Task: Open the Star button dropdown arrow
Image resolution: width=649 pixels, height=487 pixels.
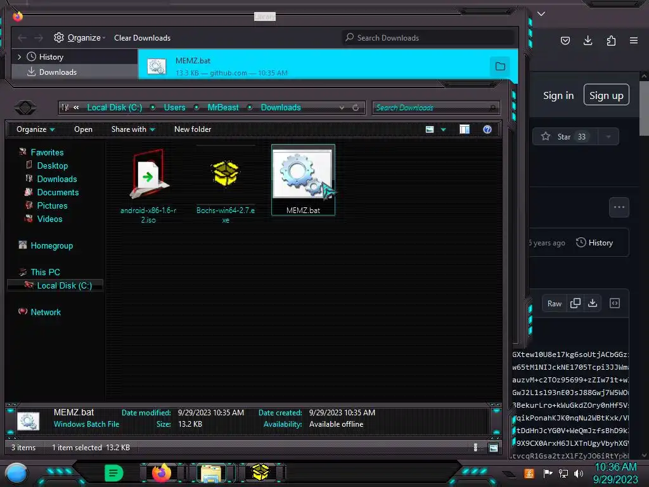Action: [x=608, y=137]
